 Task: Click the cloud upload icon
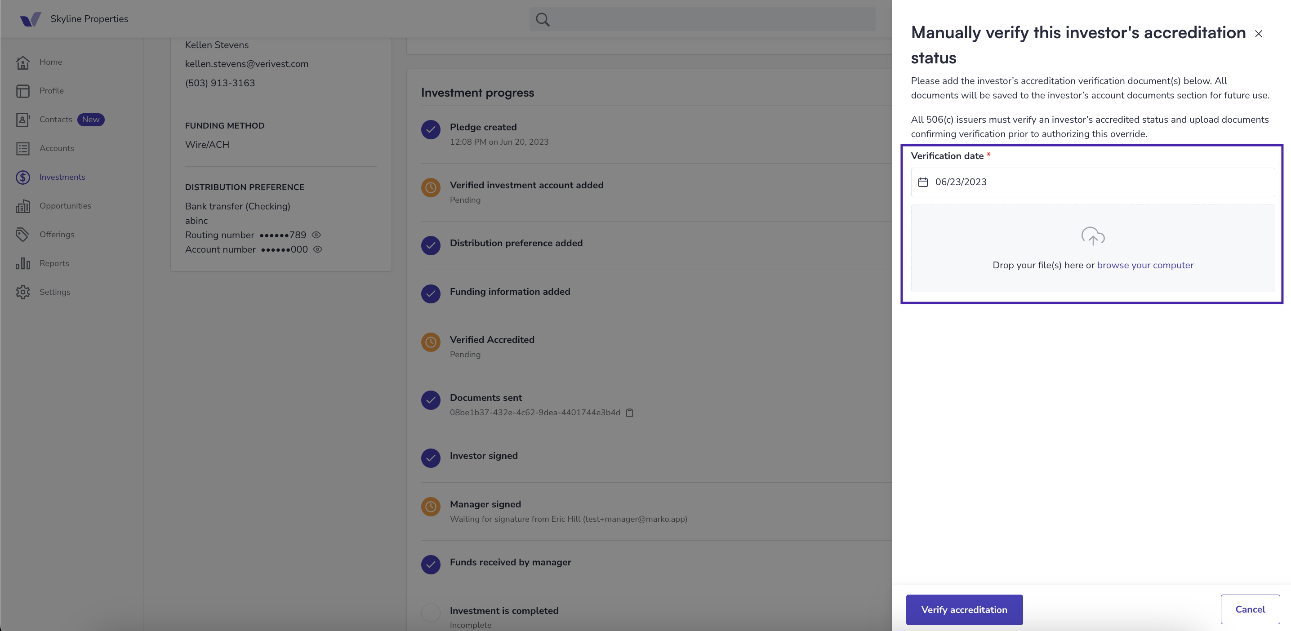point(1092,236)
